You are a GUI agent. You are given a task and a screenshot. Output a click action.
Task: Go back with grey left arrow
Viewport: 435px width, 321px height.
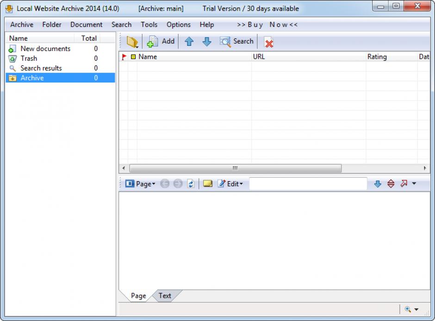click(165, 183)
